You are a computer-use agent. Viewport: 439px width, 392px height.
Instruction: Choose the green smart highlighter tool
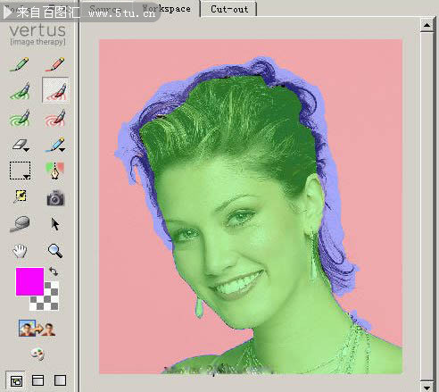point(20,91)
